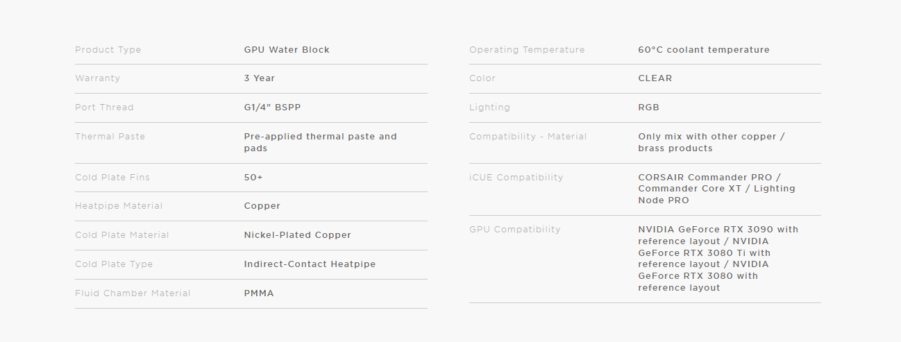Click the Lighting RGB value

649,108
